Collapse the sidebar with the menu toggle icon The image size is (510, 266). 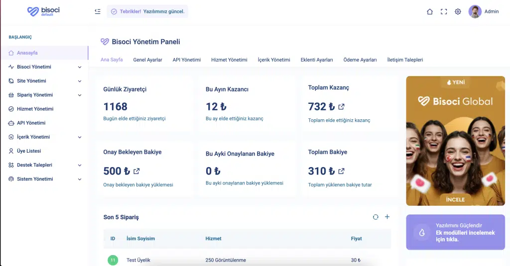pos(98,11)
